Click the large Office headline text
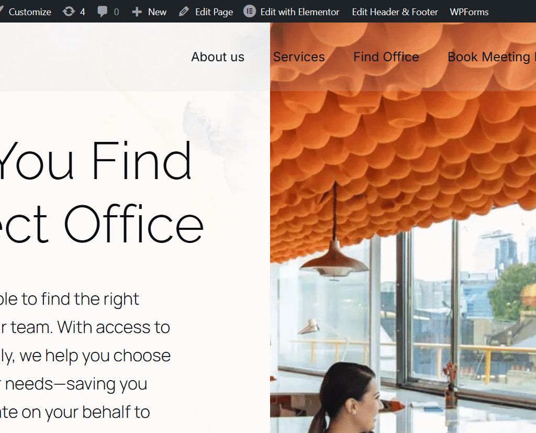Screen dimensions: 536x433 point(133,224)
